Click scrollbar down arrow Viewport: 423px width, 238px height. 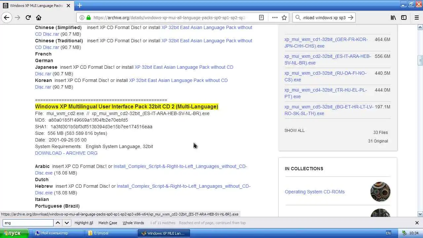click(x=420, y=214)
